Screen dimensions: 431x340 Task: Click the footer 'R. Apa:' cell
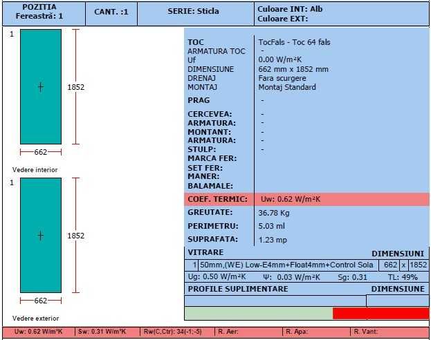coord(316,332)
